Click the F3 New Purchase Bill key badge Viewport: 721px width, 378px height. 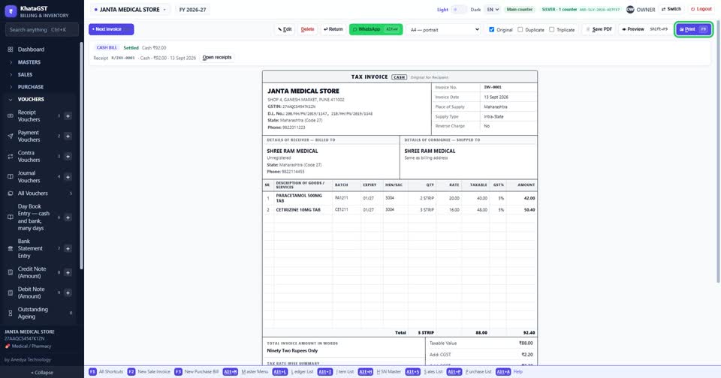tap(178, 371)
